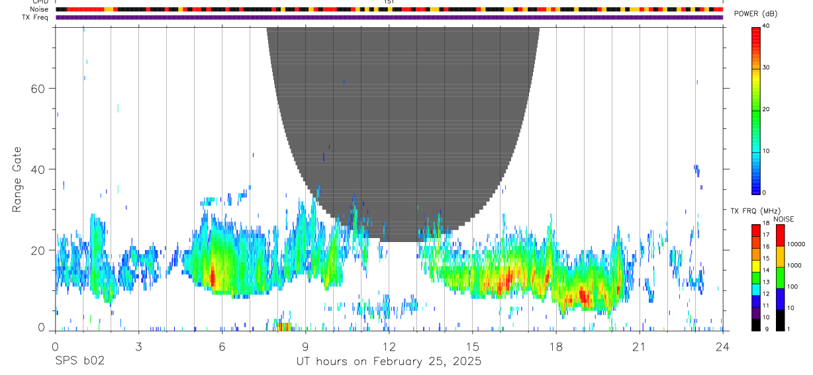The width and height of the screenshot is (813, 375).
Task: Click the 'Range Gate' y-axis label
Action: click(17, 179)
